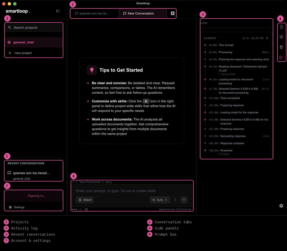Send the prompt with the up arrow button

(x=184, y=200)
